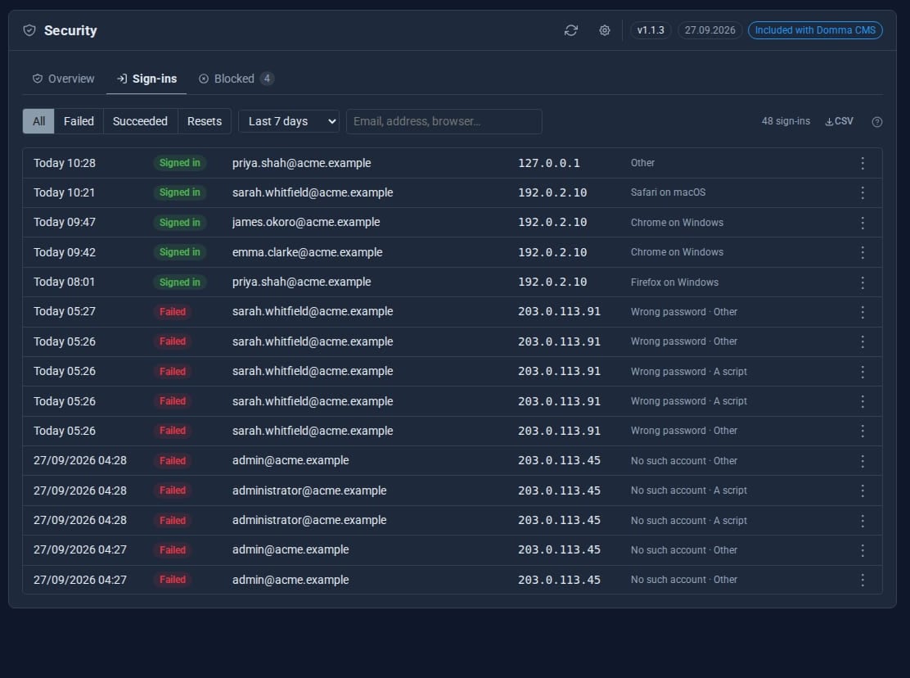Click the help question mark icon

coord(877,122)
